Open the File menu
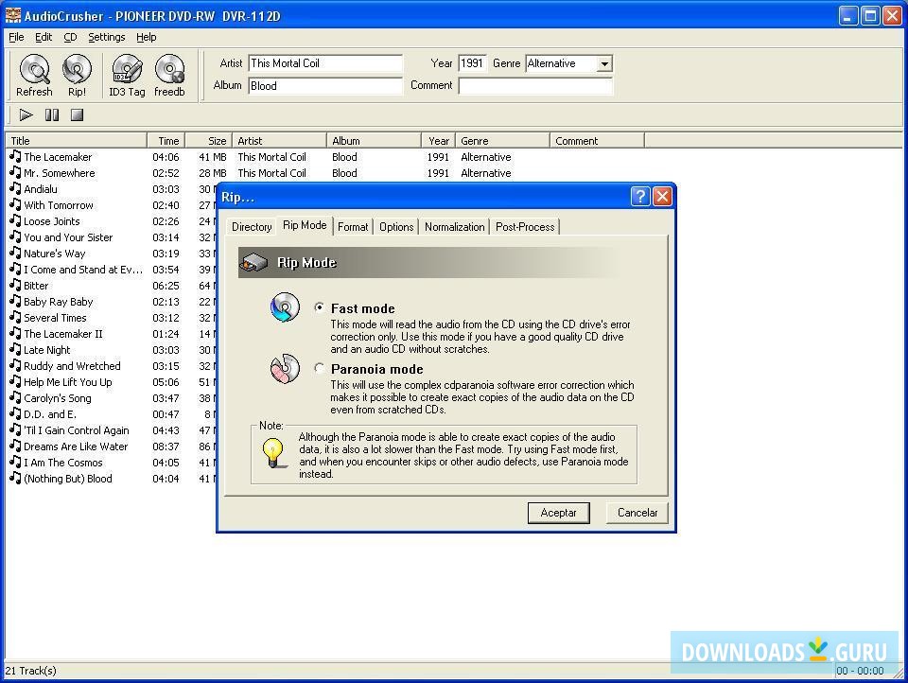 [x=16, y=37]
